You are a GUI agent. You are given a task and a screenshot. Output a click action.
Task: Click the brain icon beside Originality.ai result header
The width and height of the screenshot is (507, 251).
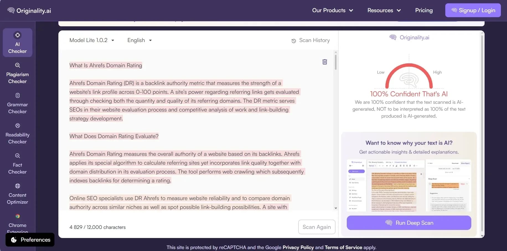coord(393,37)
